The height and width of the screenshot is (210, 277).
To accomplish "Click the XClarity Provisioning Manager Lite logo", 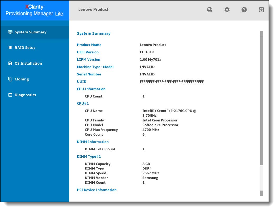I will (x=34, y=11).
